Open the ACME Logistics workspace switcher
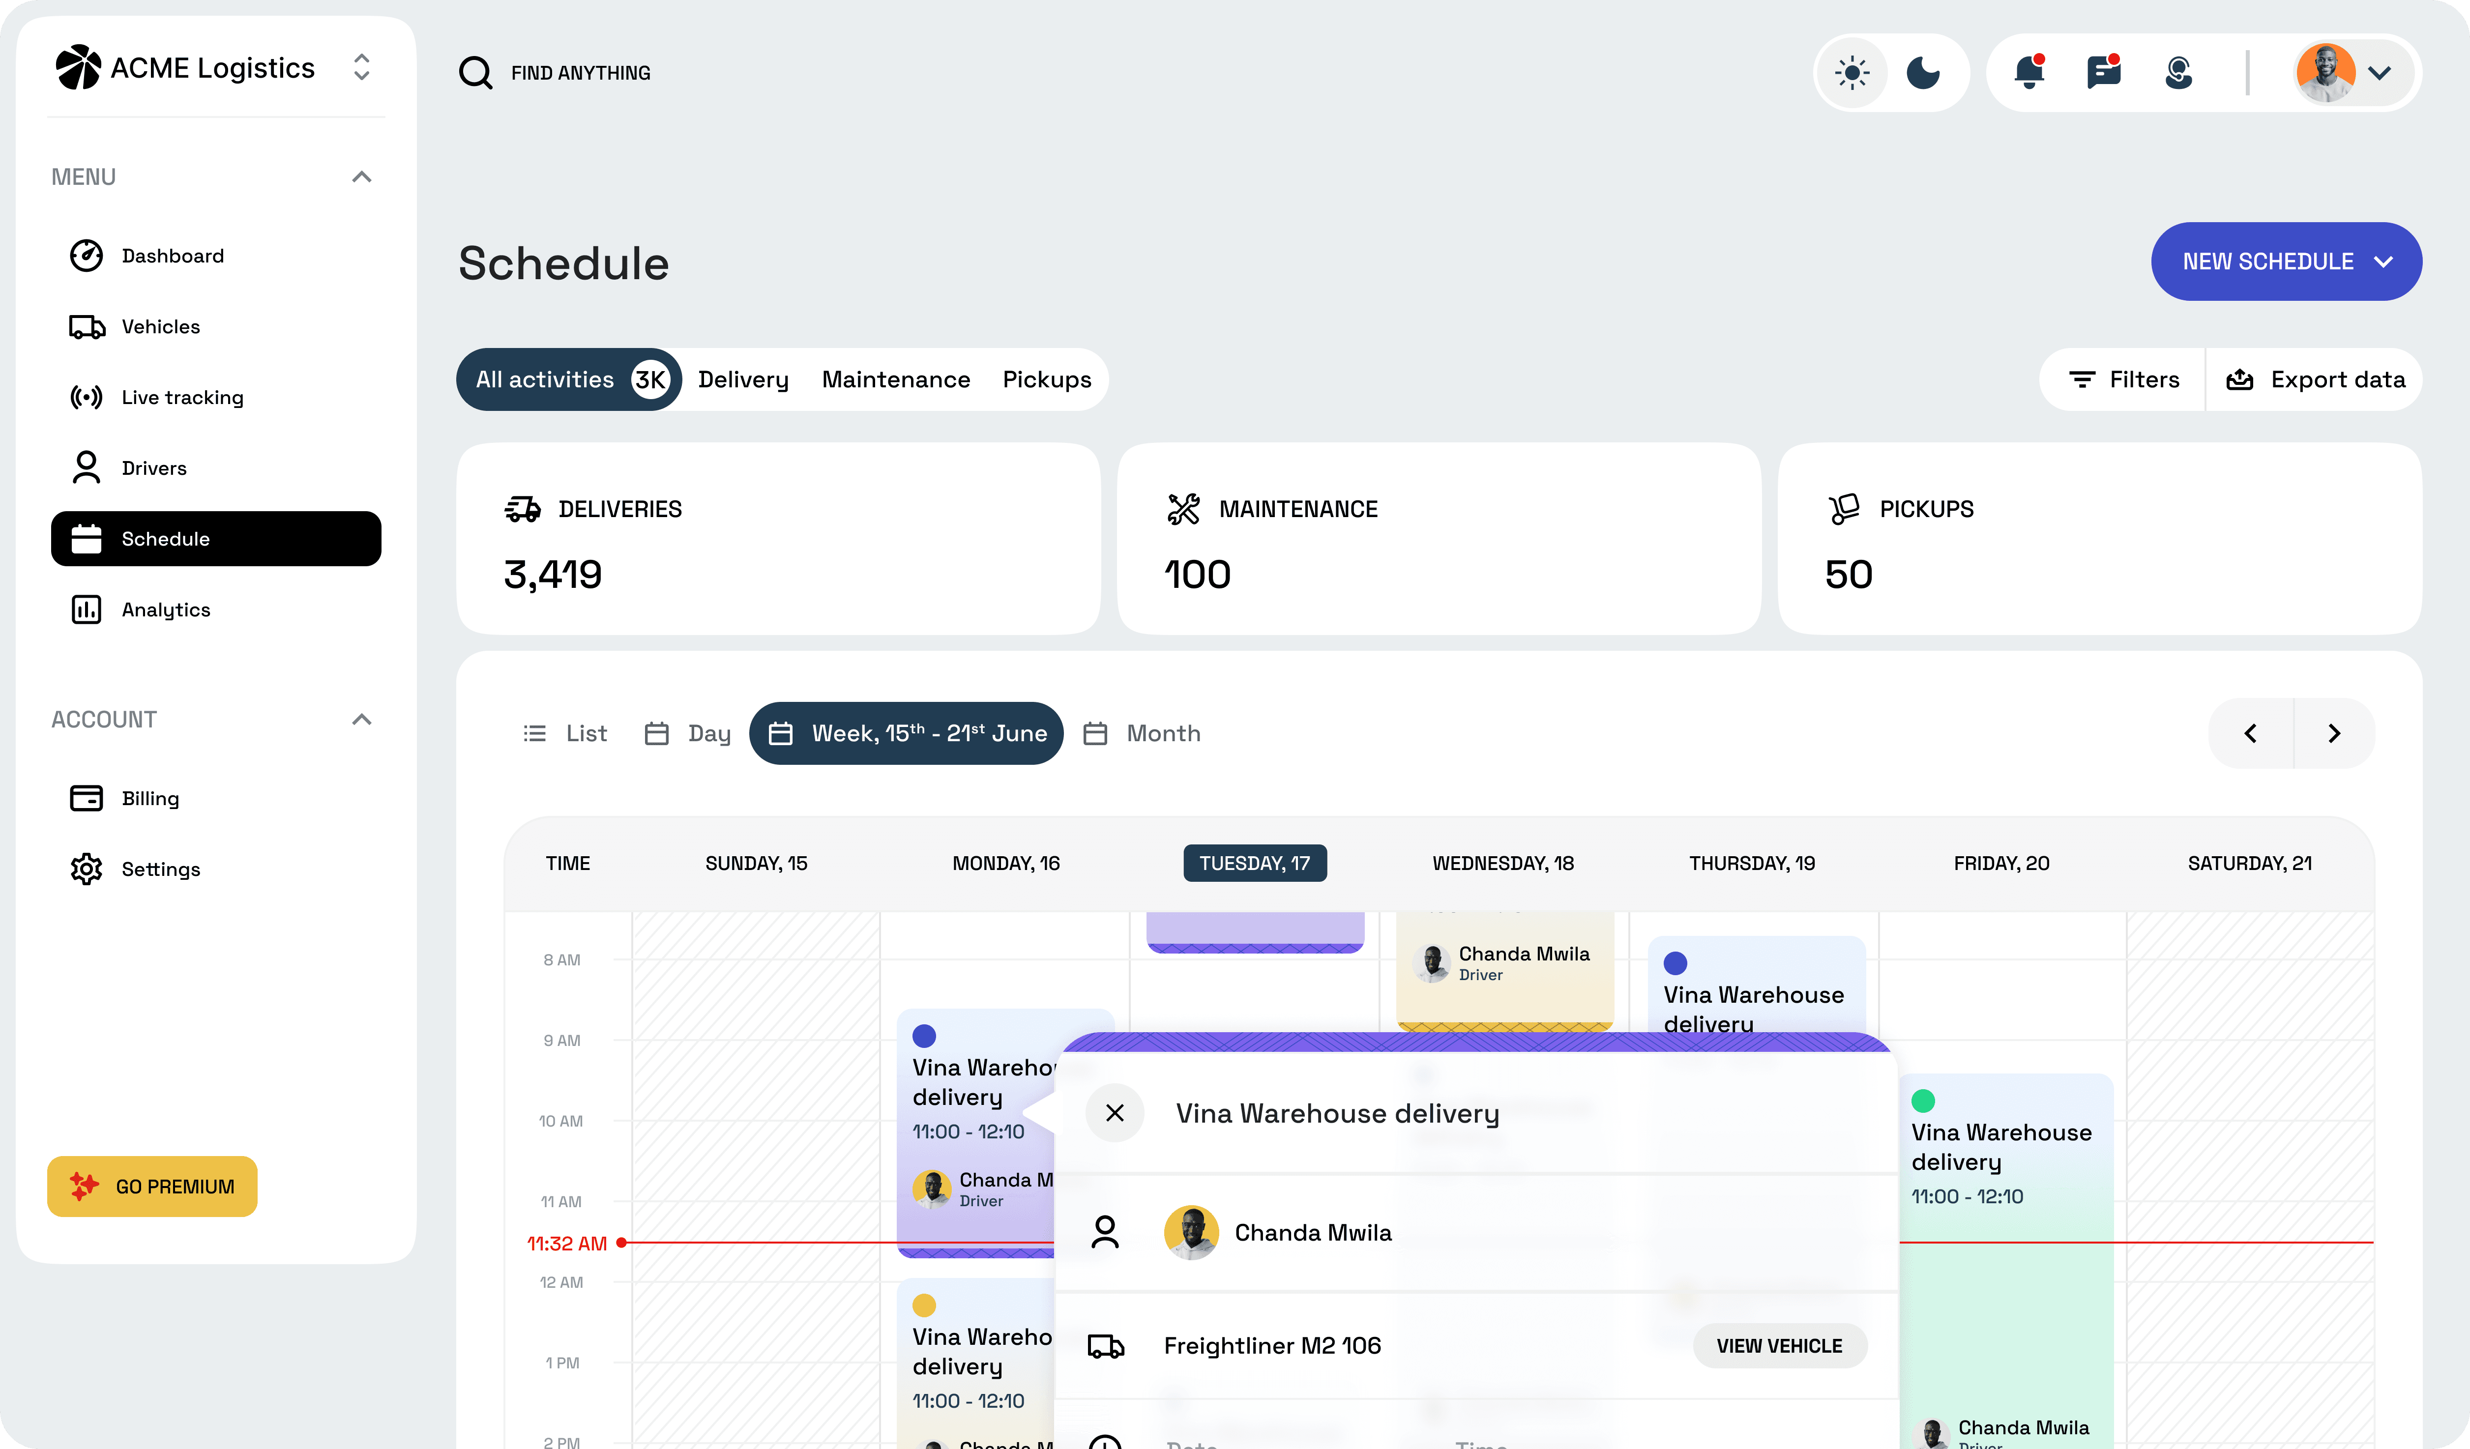This screenshot has height=1449, width=2470. [x=362, y=68]
